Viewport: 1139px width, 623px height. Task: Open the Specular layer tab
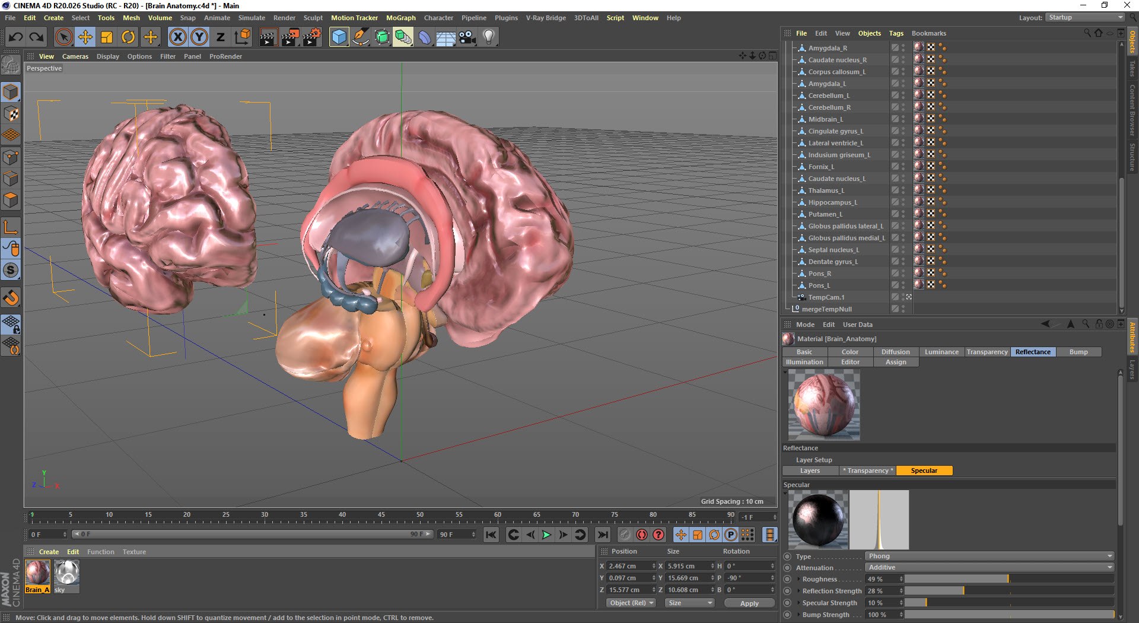coord(924,471)
